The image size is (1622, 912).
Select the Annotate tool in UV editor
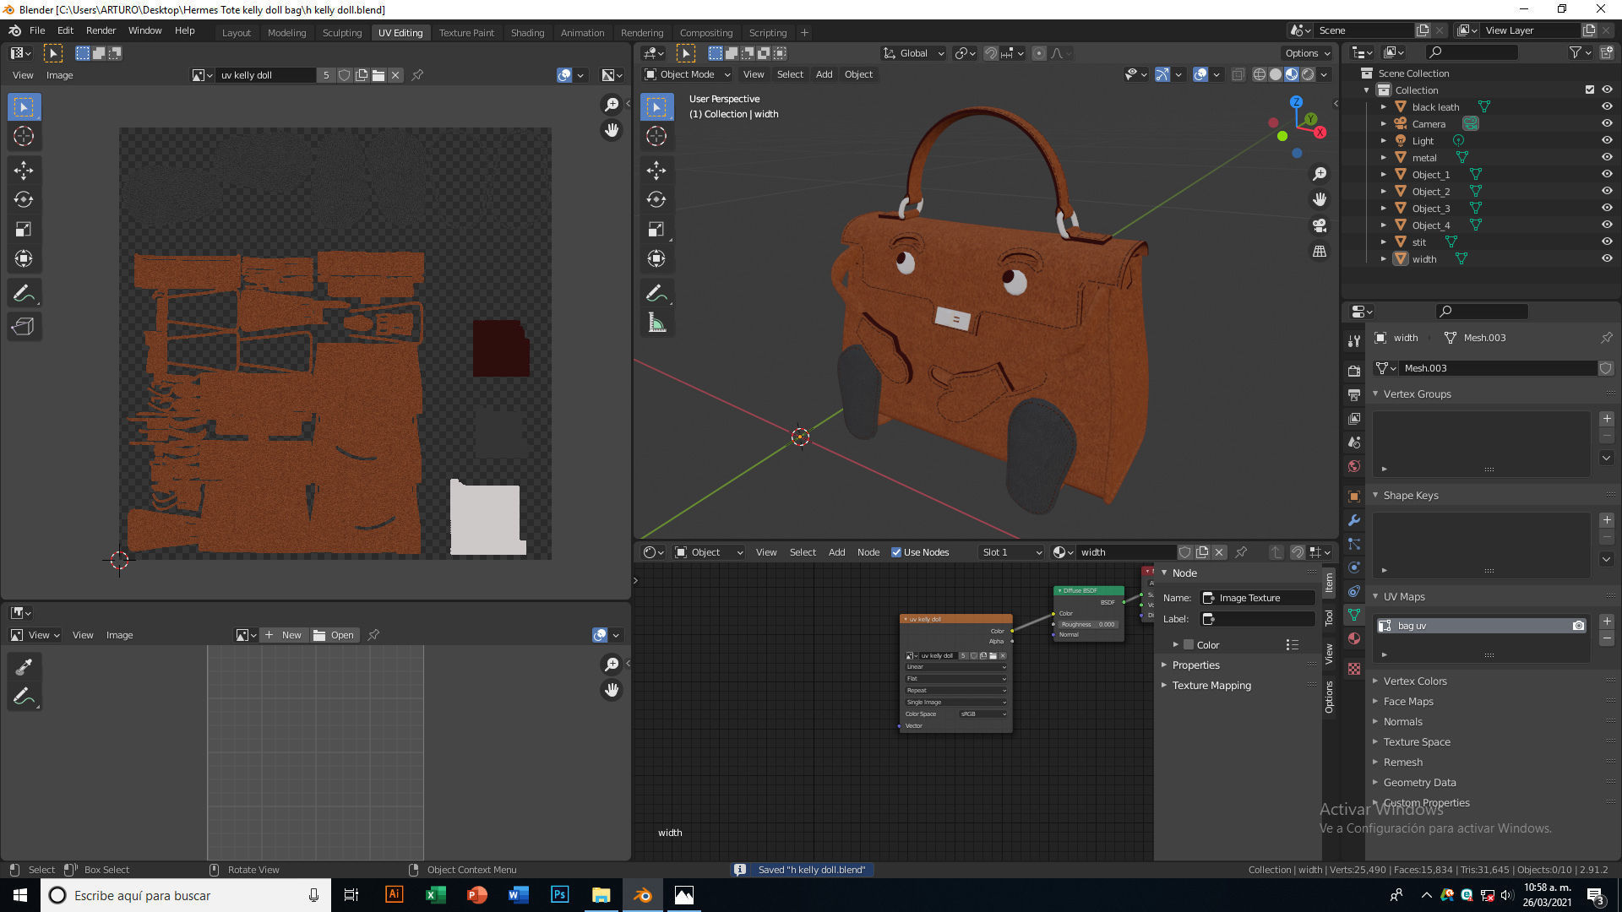tap(24, 294)
